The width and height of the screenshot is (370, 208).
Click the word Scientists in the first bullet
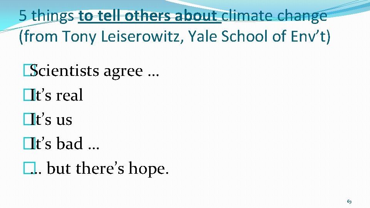tap(64, 70)
